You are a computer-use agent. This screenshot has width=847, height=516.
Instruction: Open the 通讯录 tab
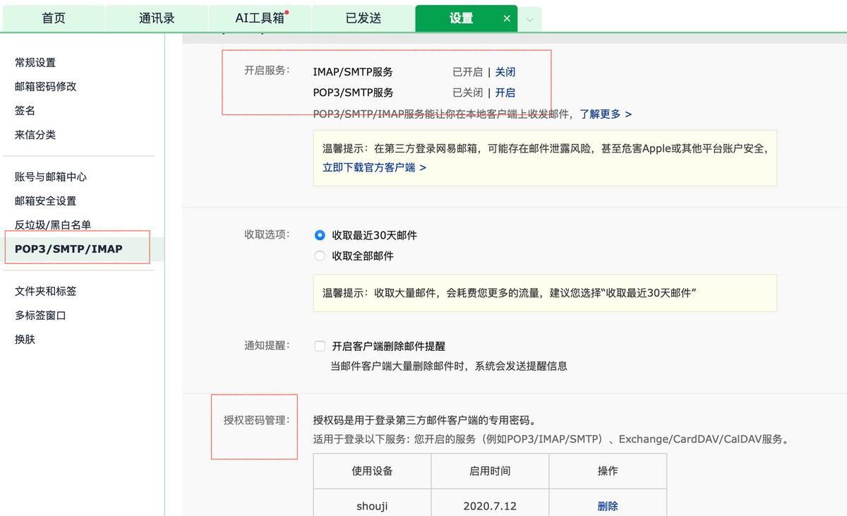point(157,18)
